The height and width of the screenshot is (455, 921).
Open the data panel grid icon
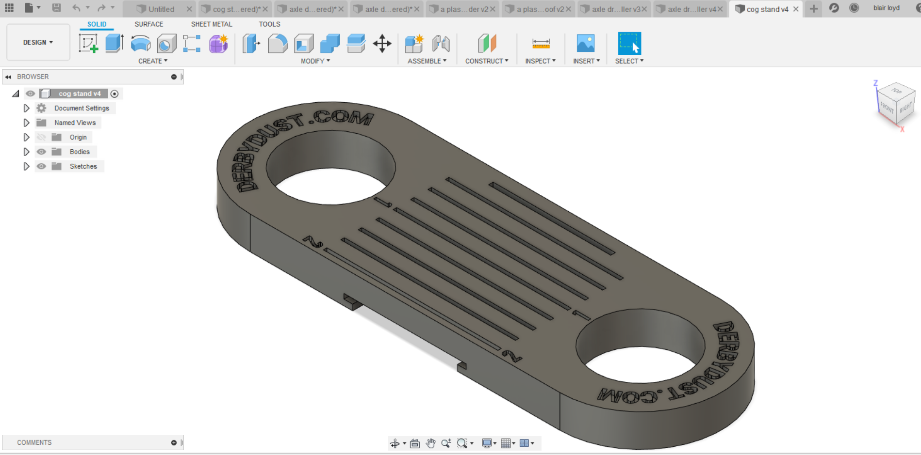point(9,8)
